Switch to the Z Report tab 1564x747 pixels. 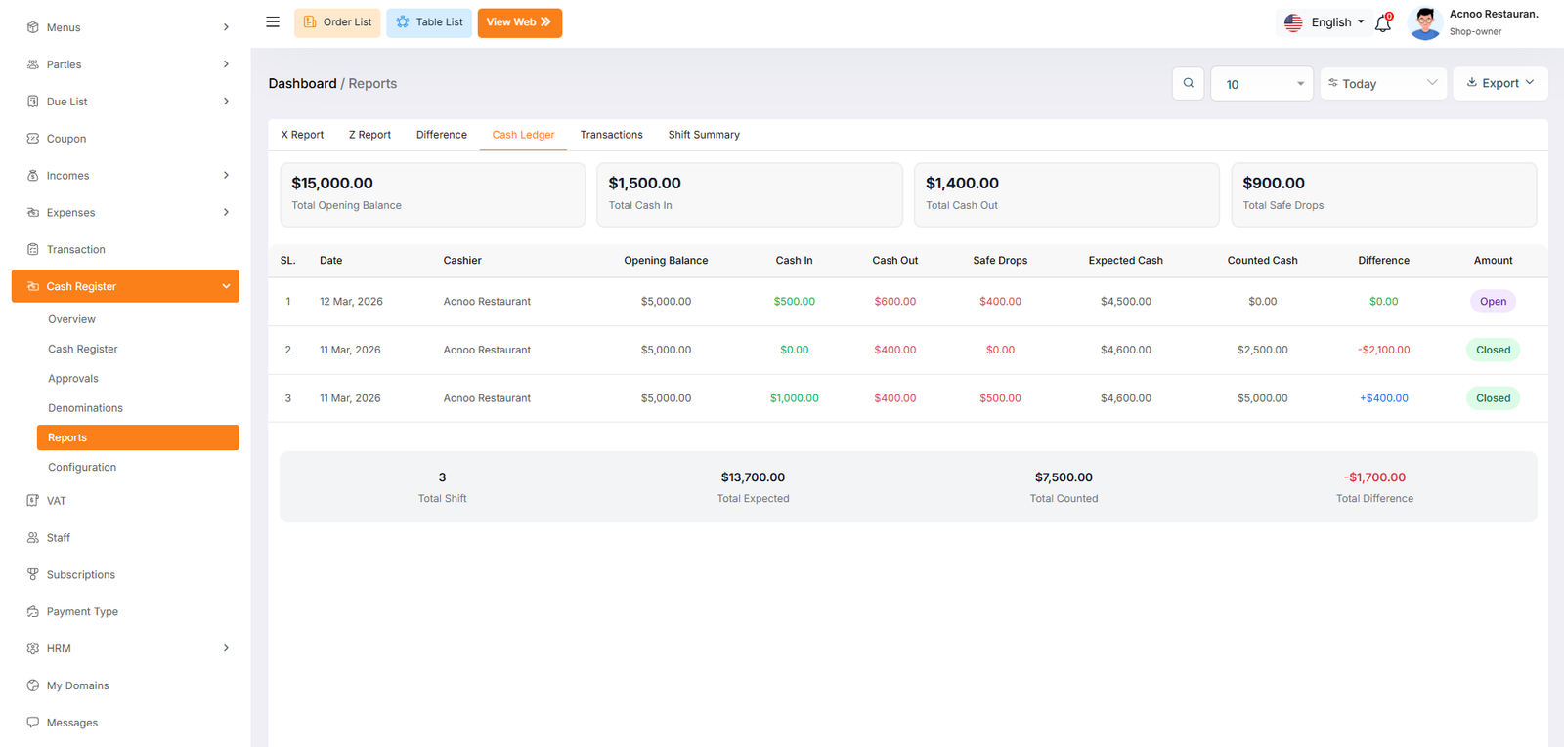[x=369, y=135]
